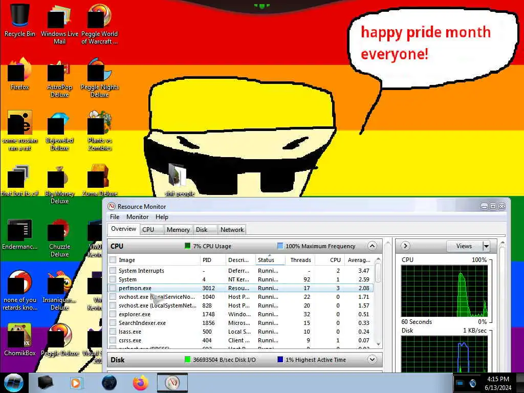Open the Firefox desktop icon
The image size is (524, 393).
tap(19, 74)
